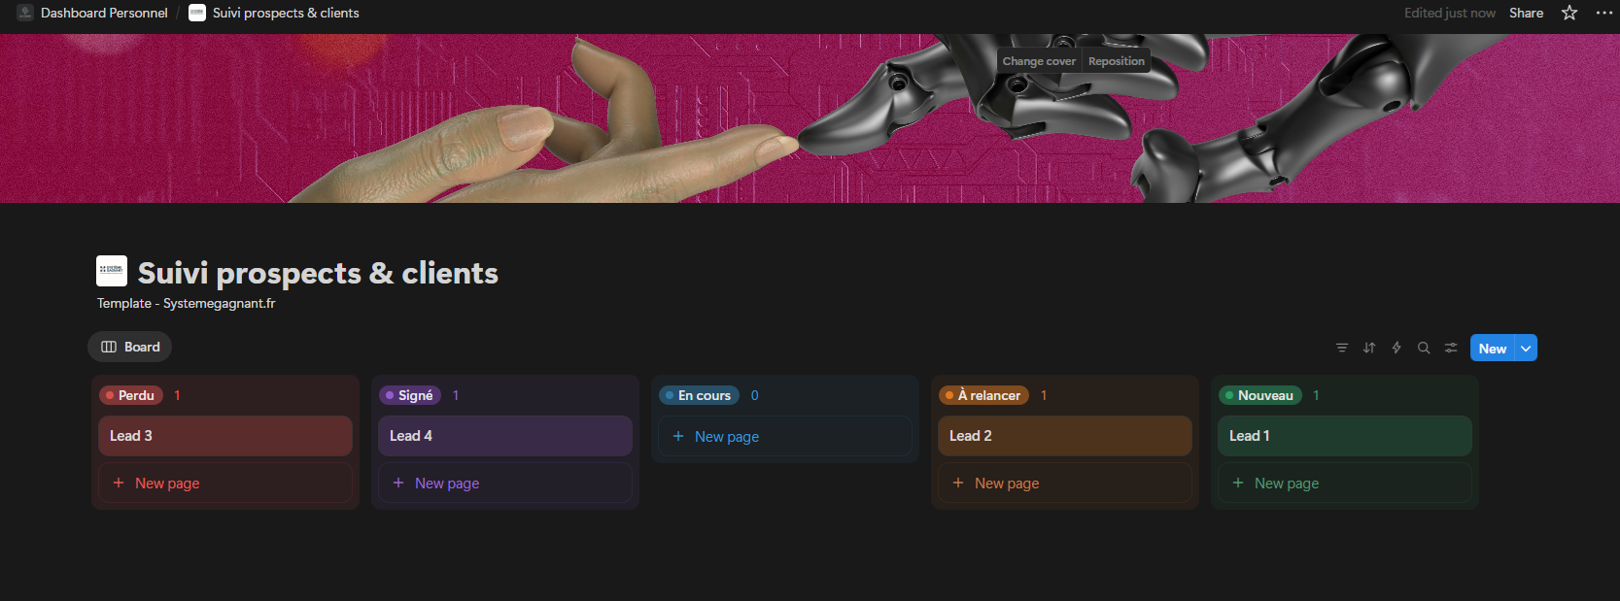Viewport: 1620px width, 601px height.
Task: Click the Board view layout icon
Action: [109, 347]
